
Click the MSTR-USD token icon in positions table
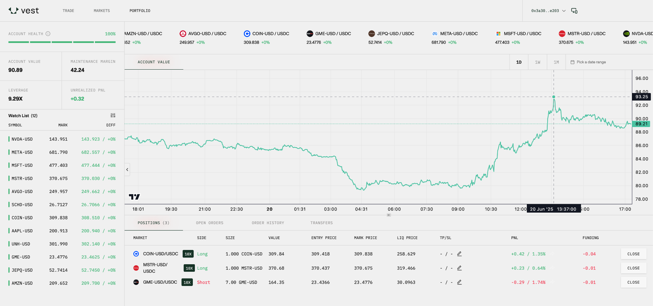136,268
